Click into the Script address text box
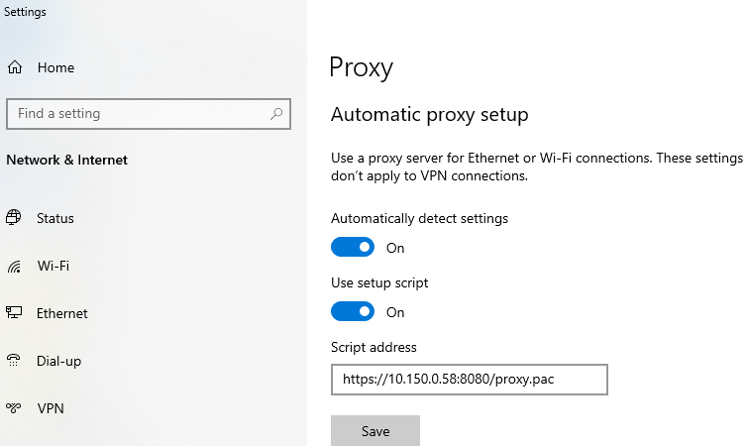This screenshot has width=748, height=446. (x=468, y=380)
